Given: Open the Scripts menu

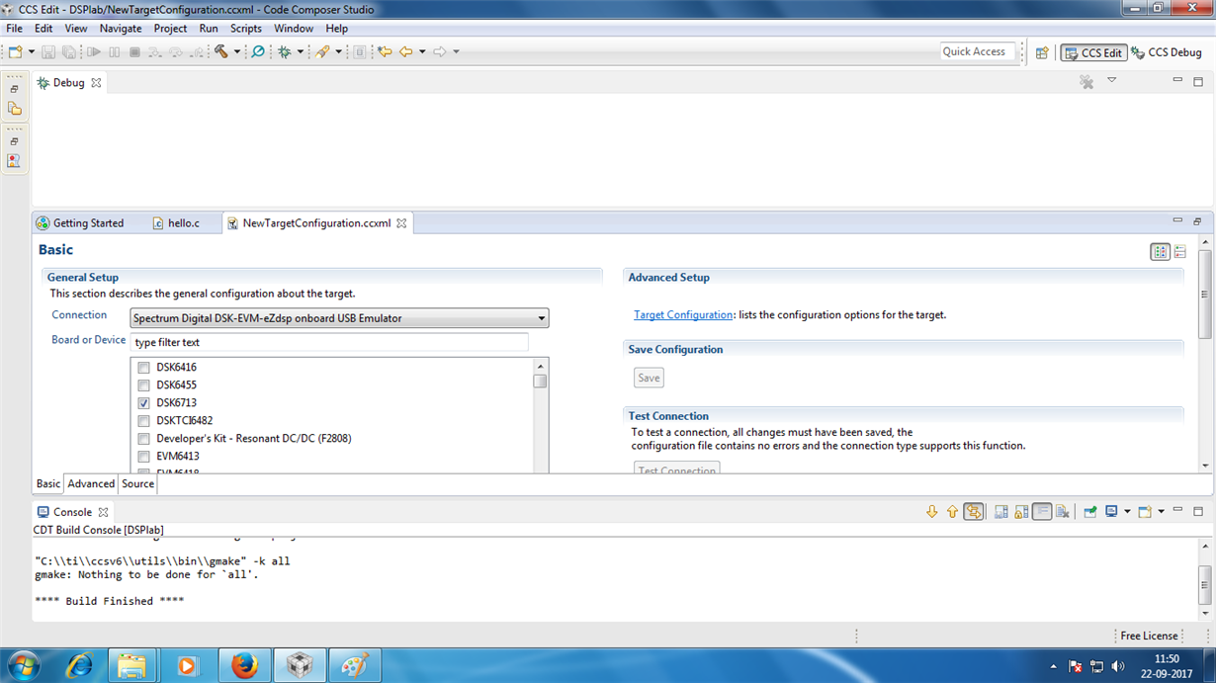Looking at the screenshot, I should point(246,29).
